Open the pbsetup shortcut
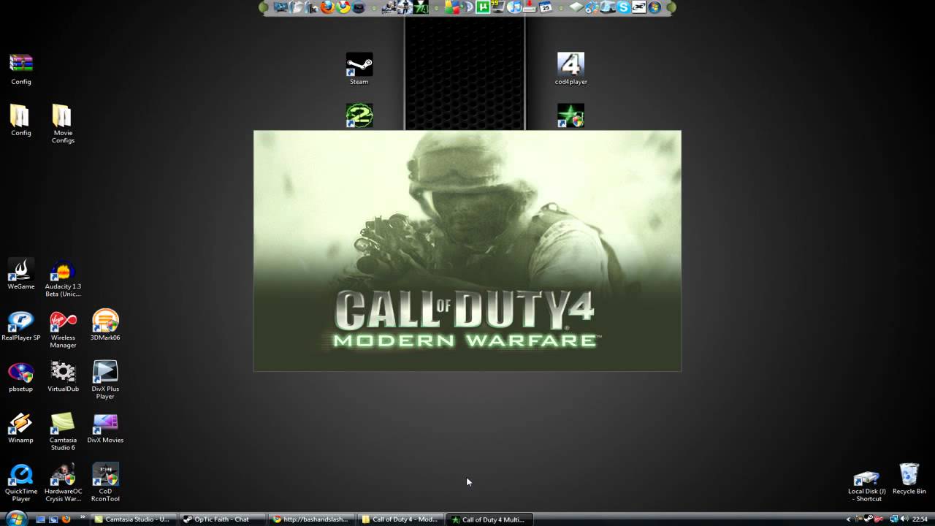The width and height of the screenshot is (935, 526). (20, 376)
